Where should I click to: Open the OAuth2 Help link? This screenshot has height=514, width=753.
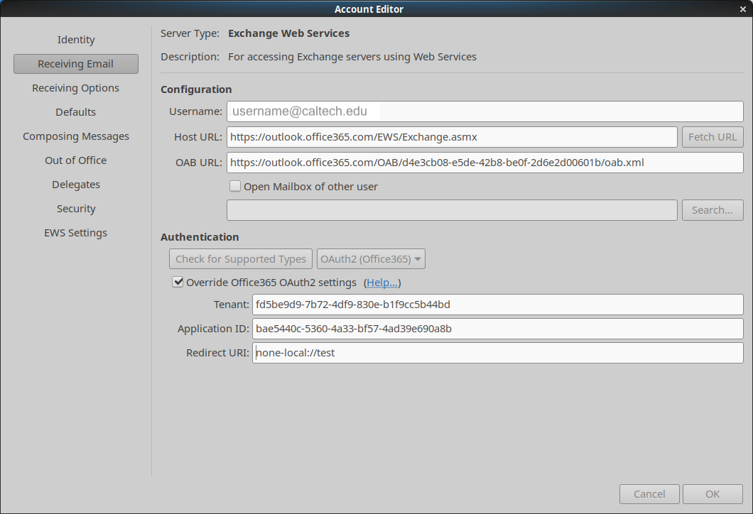pos(382,283)
